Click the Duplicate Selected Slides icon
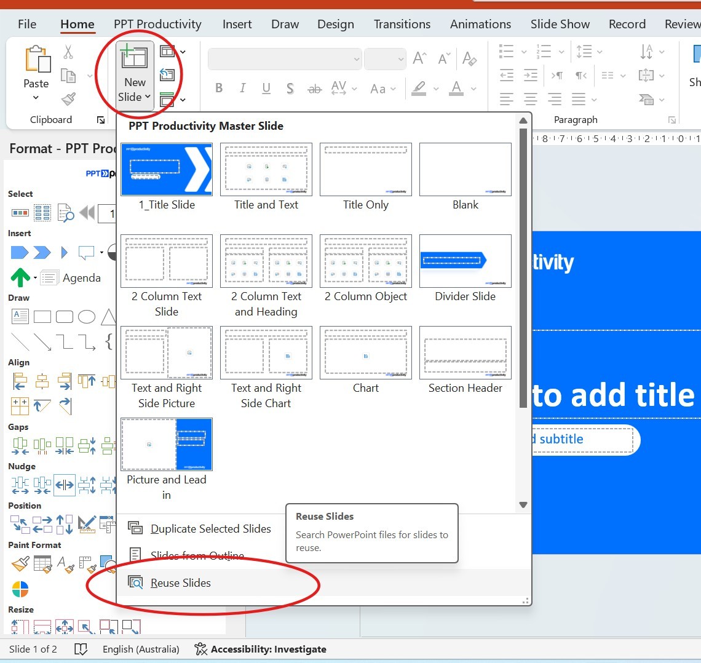 click(x=135, y=528)
